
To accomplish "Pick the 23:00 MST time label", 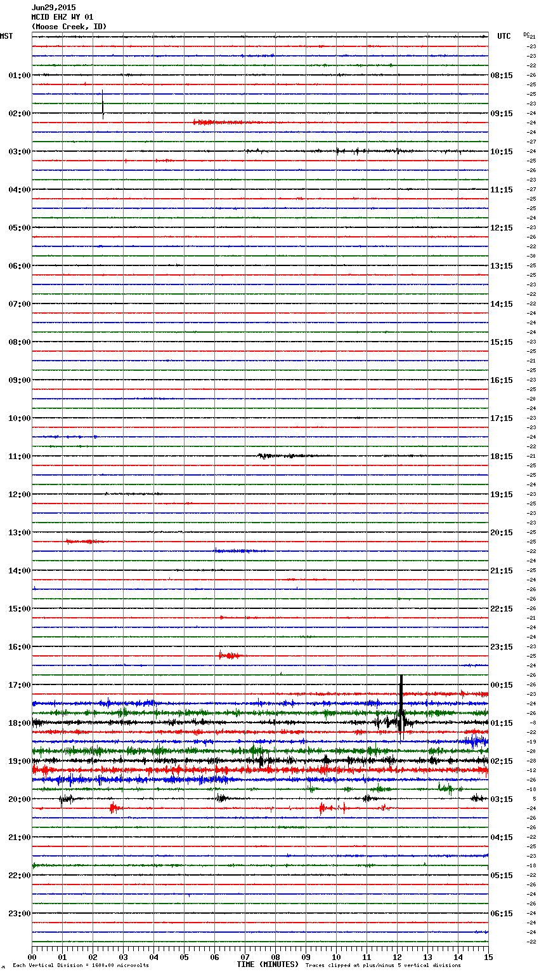I will 19,914.
